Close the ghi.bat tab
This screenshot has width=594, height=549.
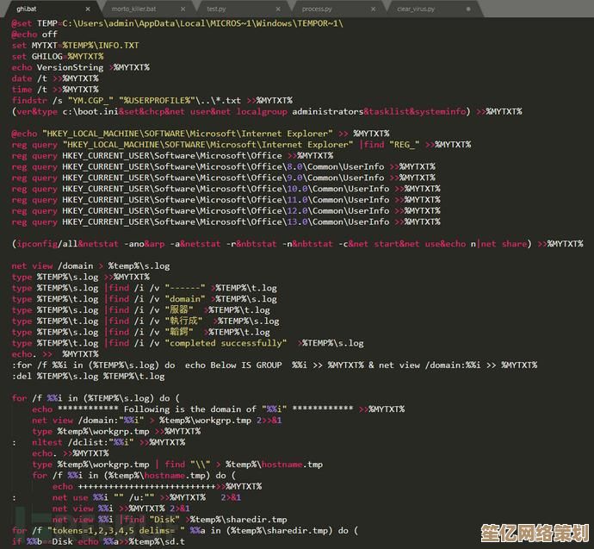pos(88,9)
